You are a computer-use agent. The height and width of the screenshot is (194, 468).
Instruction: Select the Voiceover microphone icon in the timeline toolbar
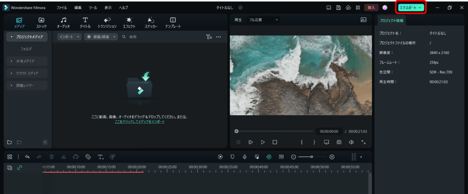[x=245, y=157]
